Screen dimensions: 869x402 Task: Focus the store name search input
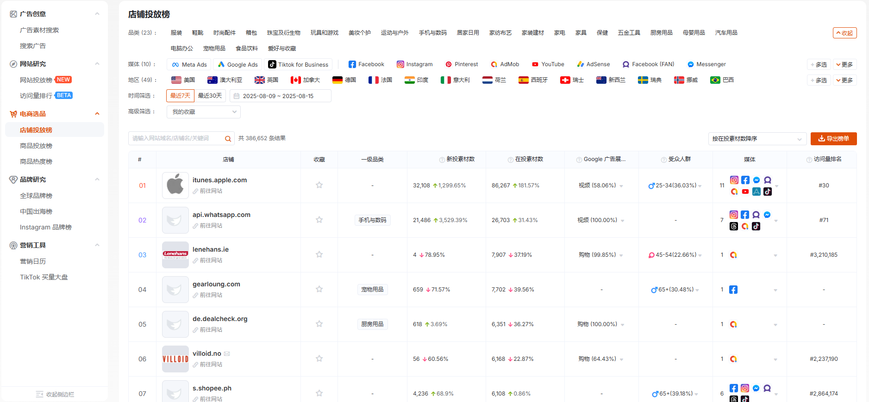point(175,139)
